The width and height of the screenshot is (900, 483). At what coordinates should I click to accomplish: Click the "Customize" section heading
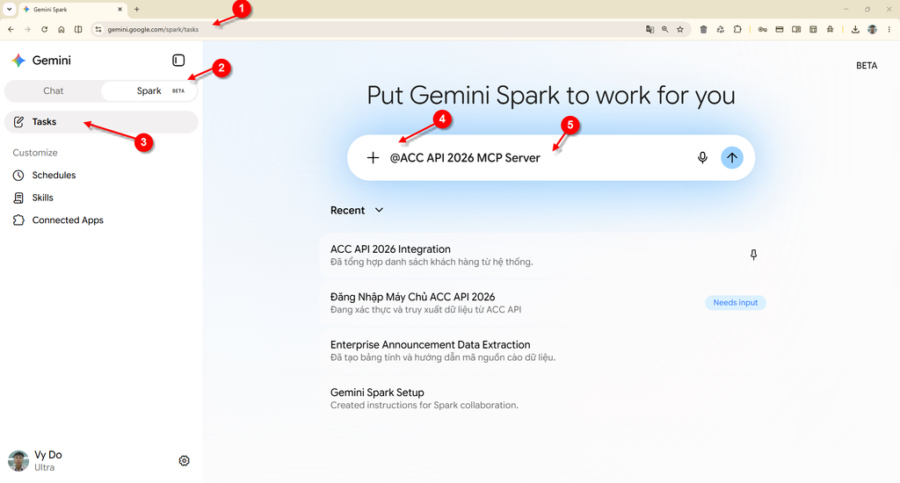(x=35, y=153)
